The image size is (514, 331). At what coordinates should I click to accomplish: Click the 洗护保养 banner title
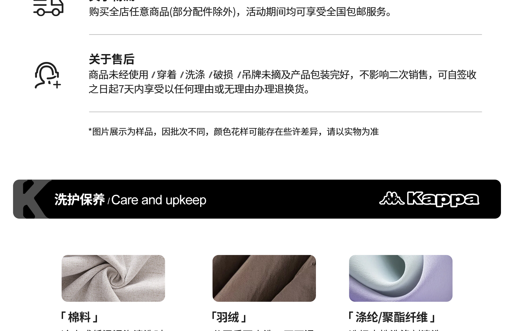pyautogui.click(x=79, y=200)
